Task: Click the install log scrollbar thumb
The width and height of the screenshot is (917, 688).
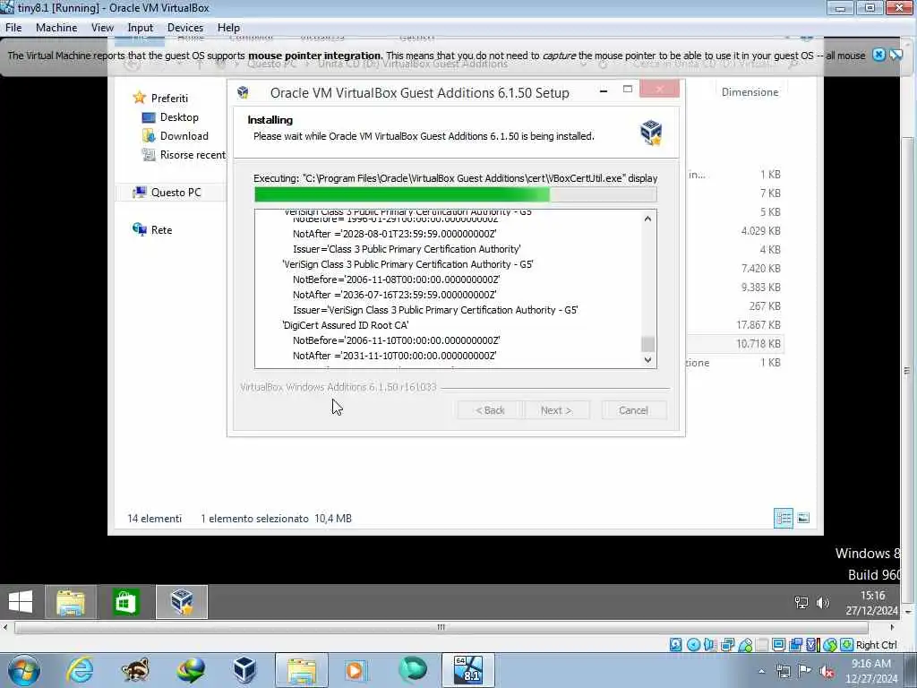Action: pyautogui.click(x=647, y=343)
